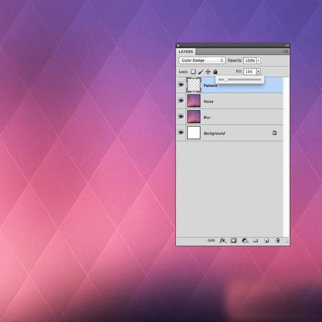Click the Fill 15% input field
The image size is (322, 322).
(250, 72)
